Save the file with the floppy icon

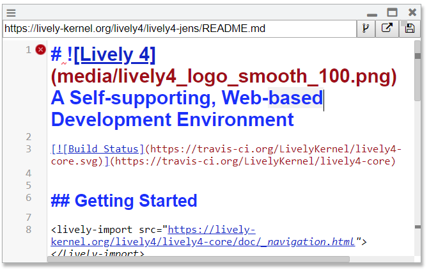(x=409, y=29)
